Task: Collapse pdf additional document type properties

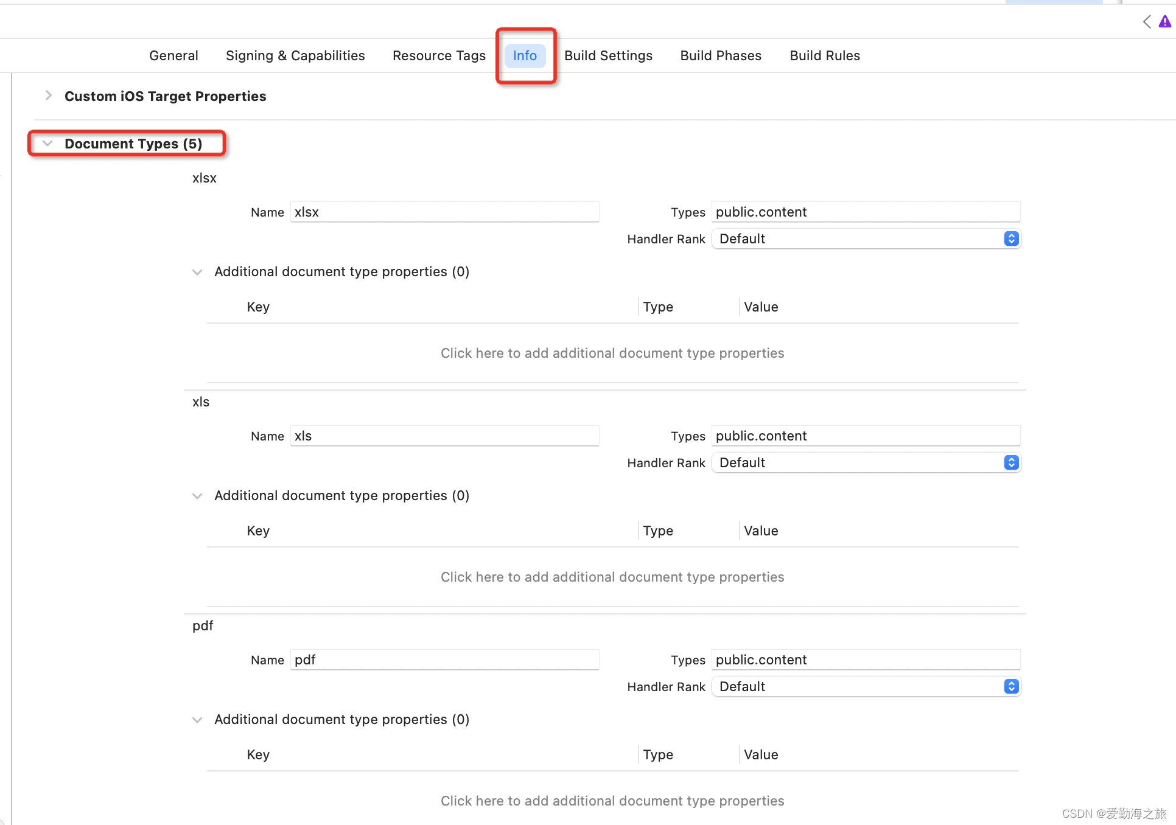Action: [x=197, y=720]
